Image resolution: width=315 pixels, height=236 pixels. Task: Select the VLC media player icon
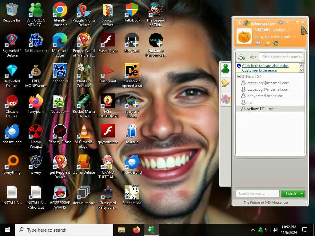point(84,136)
